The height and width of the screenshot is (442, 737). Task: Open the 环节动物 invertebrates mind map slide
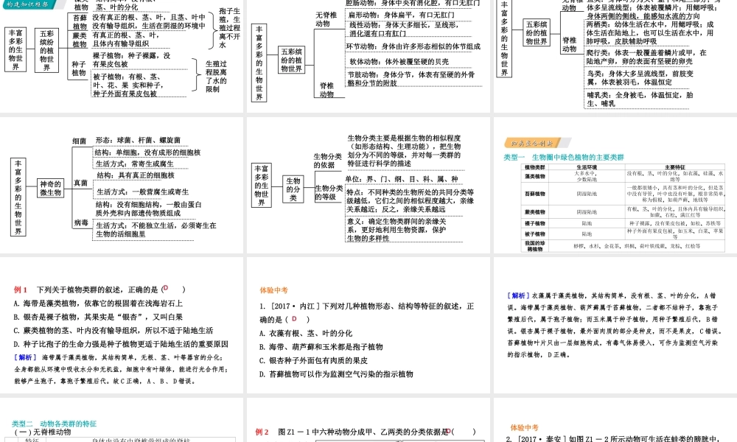368,56
